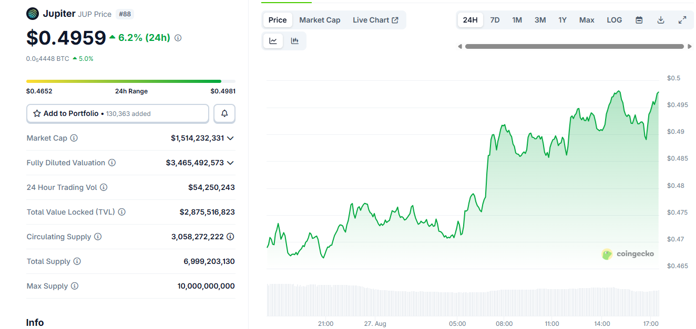
Task: Switch to the Market Cap tab
Action: click(320, 20)
